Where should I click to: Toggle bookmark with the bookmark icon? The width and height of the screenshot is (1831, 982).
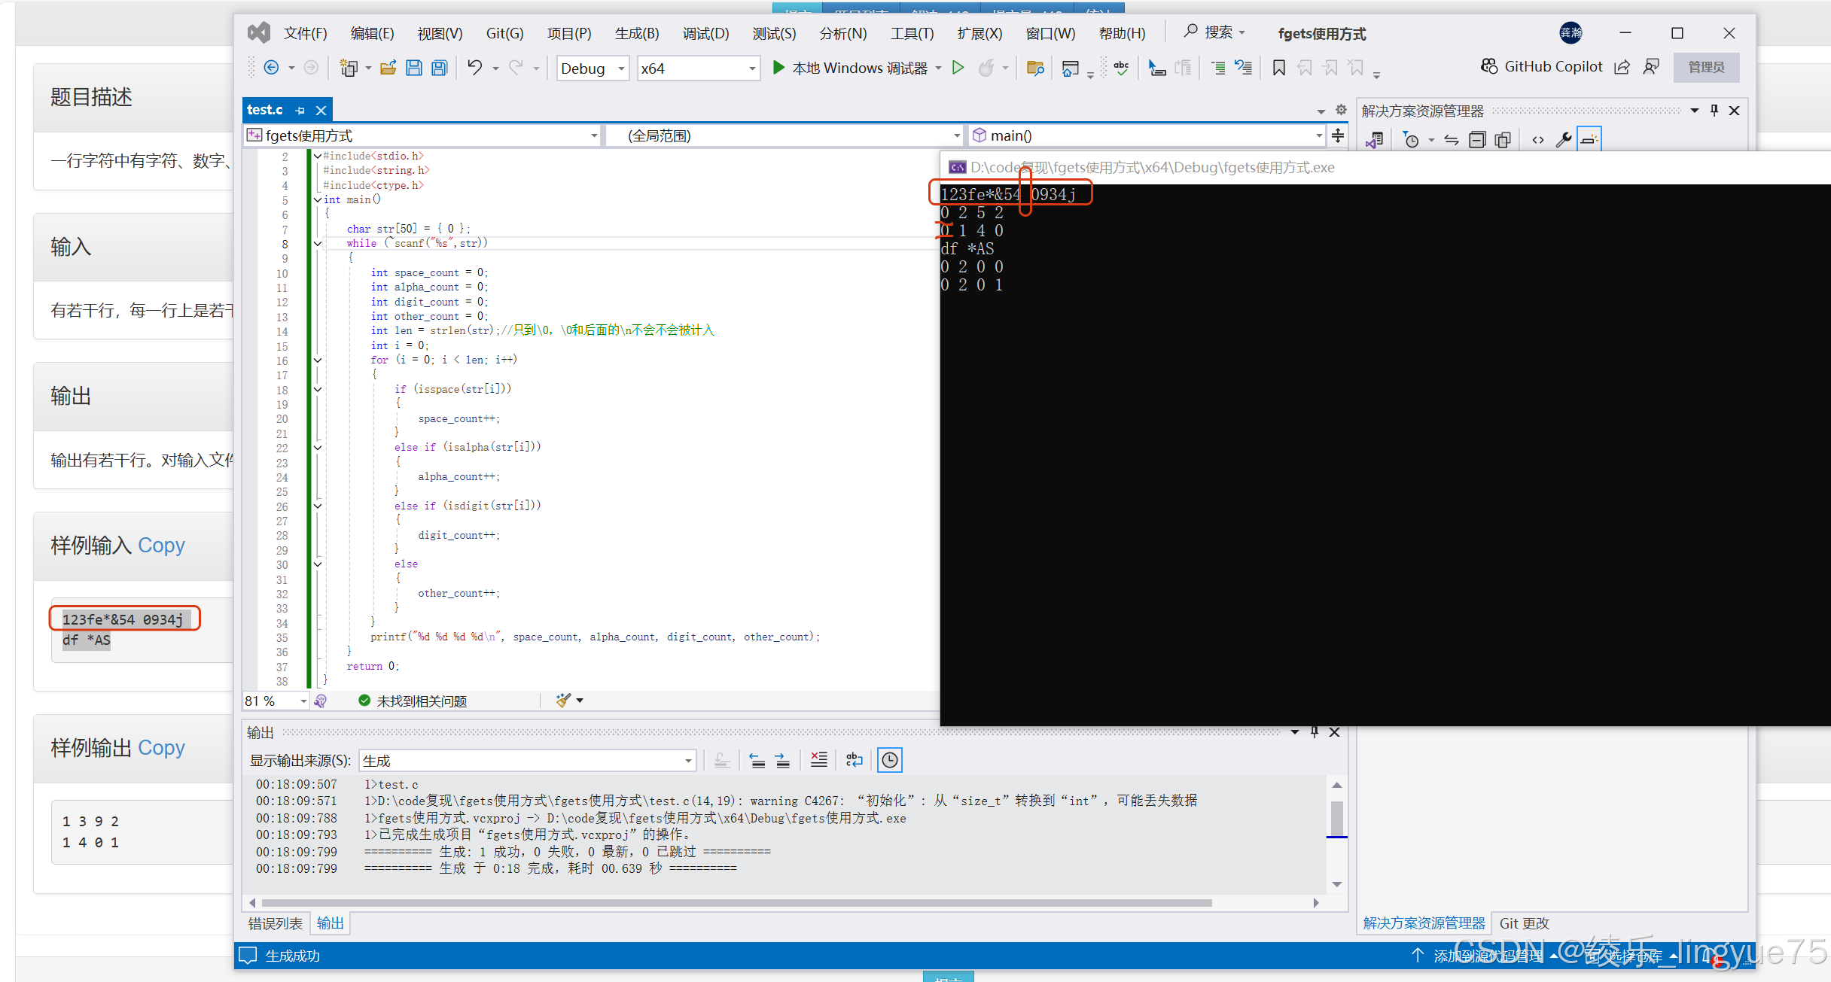pyautogui.click(x=1278, y=68)
